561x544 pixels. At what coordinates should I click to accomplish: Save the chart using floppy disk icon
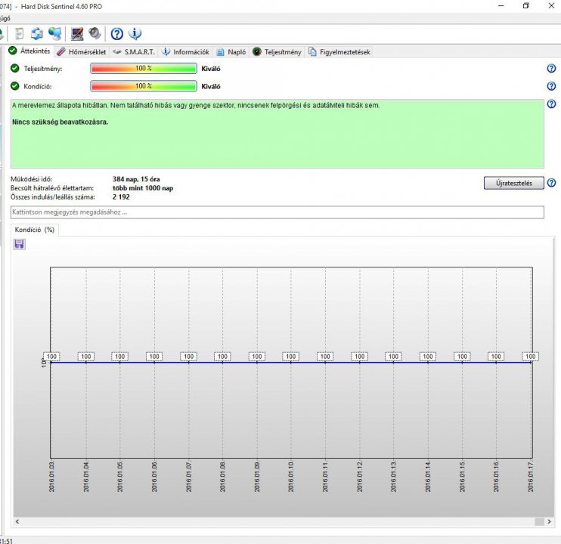point(19,244)
